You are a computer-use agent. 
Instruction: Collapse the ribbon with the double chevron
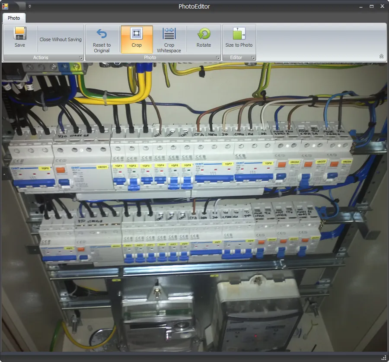(x=381, y=56)
